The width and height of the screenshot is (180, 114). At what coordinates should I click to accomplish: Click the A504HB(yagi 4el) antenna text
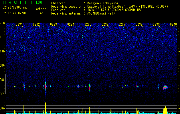point(101,13)
